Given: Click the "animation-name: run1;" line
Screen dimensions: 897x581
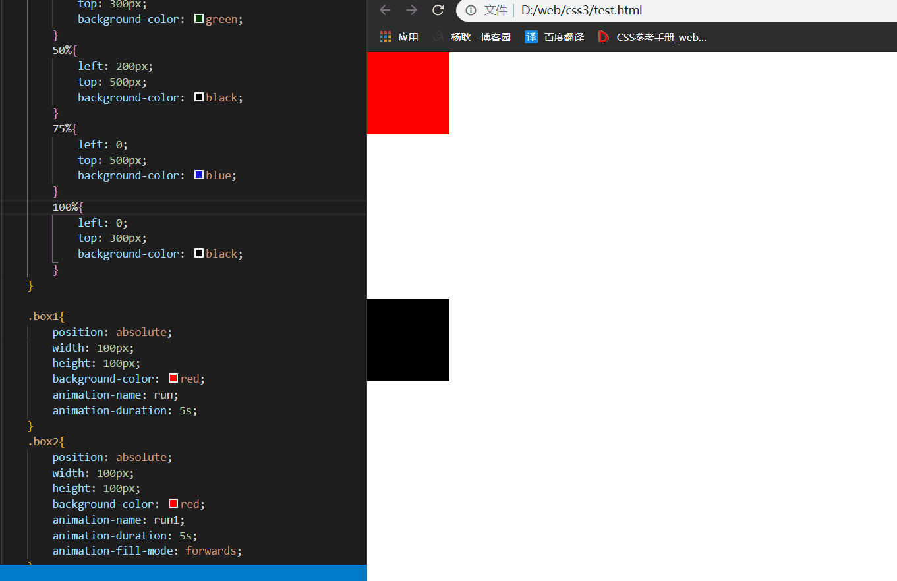Looking at the screenshot, I should click(119, 520).
